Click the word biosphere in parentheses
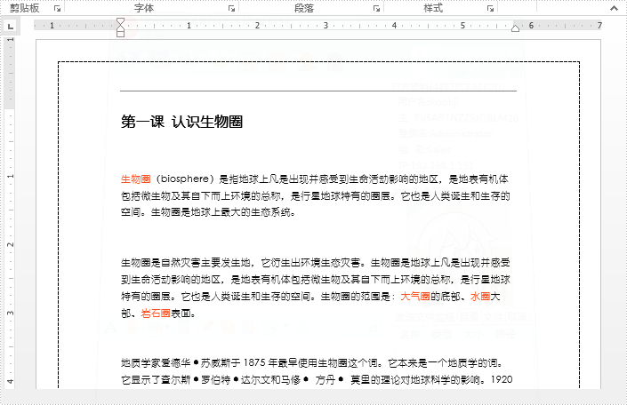This screenshot has width=627, height=405. 185,179
